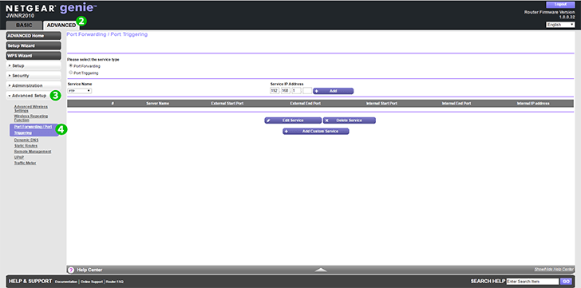Open Traffic Meter link
This screenshot has height=288, width=581.
coord(26,163)
